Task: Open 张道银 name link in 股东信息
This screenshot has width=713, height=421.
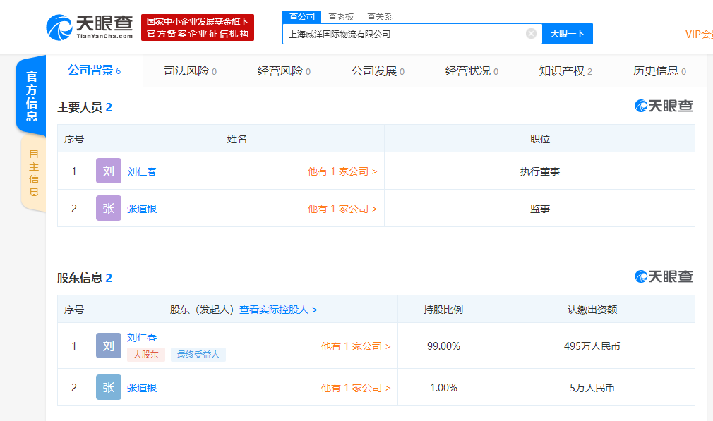Action: point(142,388)
